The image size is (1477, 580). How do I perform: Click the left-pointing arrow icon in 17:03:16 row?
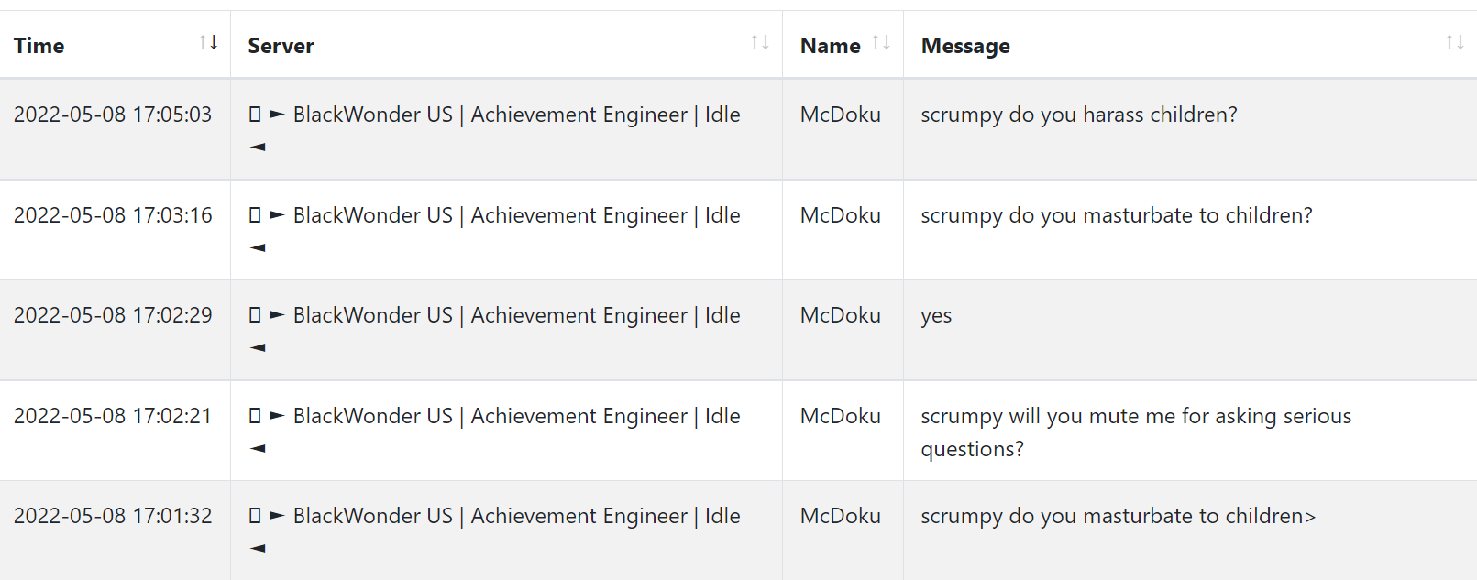258,247
